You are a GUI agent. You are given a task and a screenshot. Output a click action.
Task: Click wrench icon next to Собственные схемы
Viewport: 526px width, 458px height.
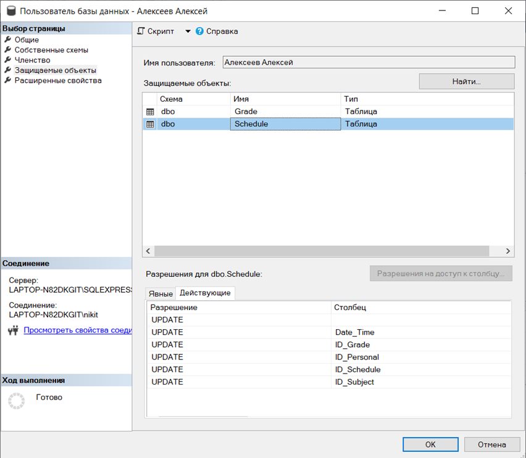point(7,49)
